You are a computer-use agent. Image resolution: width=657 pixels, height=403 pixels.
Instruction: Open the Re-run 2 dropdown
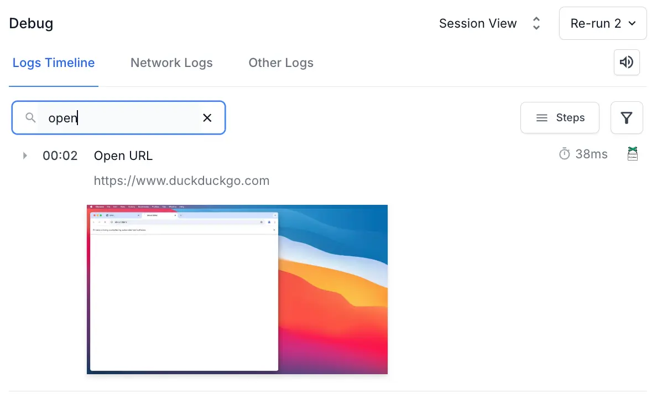point(602,23)
